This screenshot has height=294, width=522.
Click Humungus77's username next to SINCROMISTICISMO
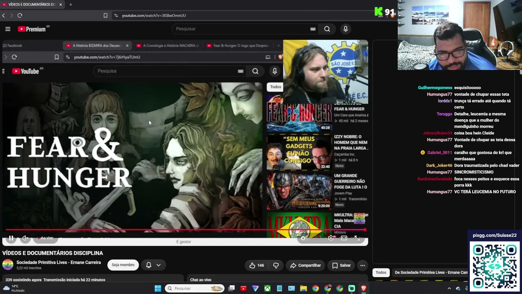tap(440, 172)
